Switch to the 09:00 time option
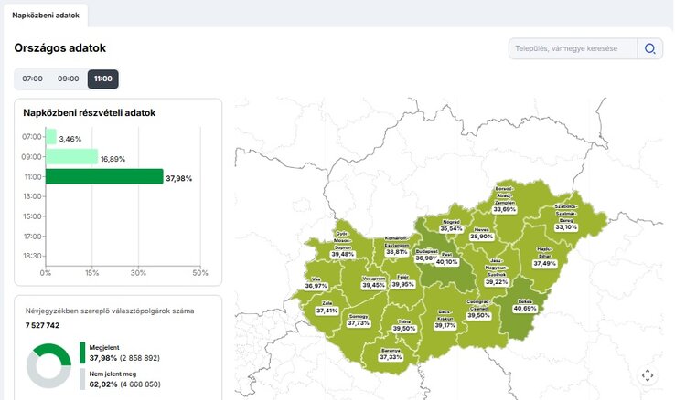 pos(69,79)
